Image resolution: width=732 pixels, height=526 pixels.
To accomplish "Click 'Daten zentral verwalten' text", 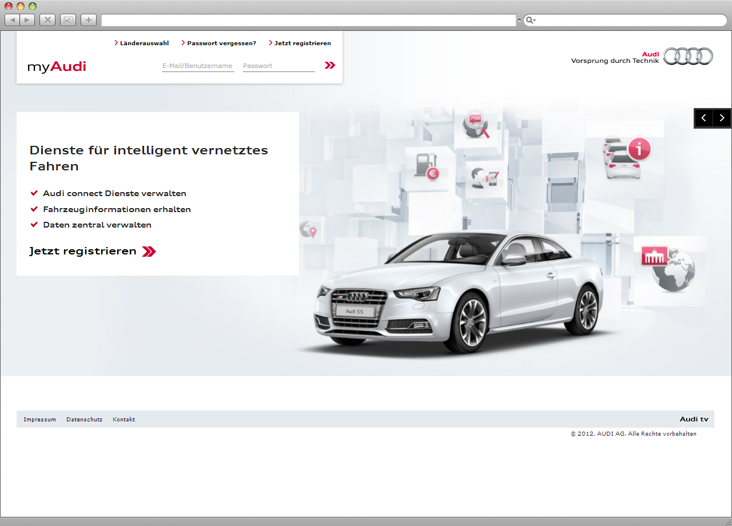I will (x=97, y=225).
